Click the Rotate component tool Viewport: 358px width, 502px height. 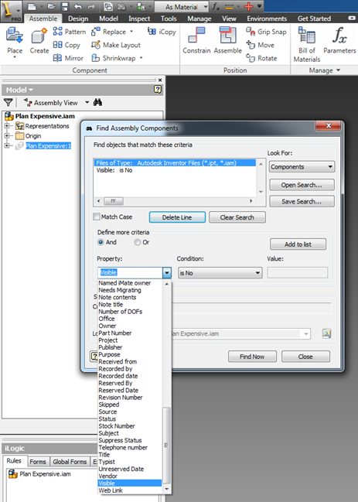pos(261,58)
